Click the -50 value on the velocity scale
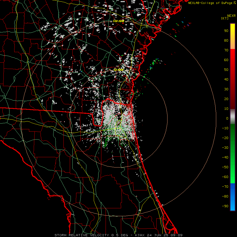 225,167
